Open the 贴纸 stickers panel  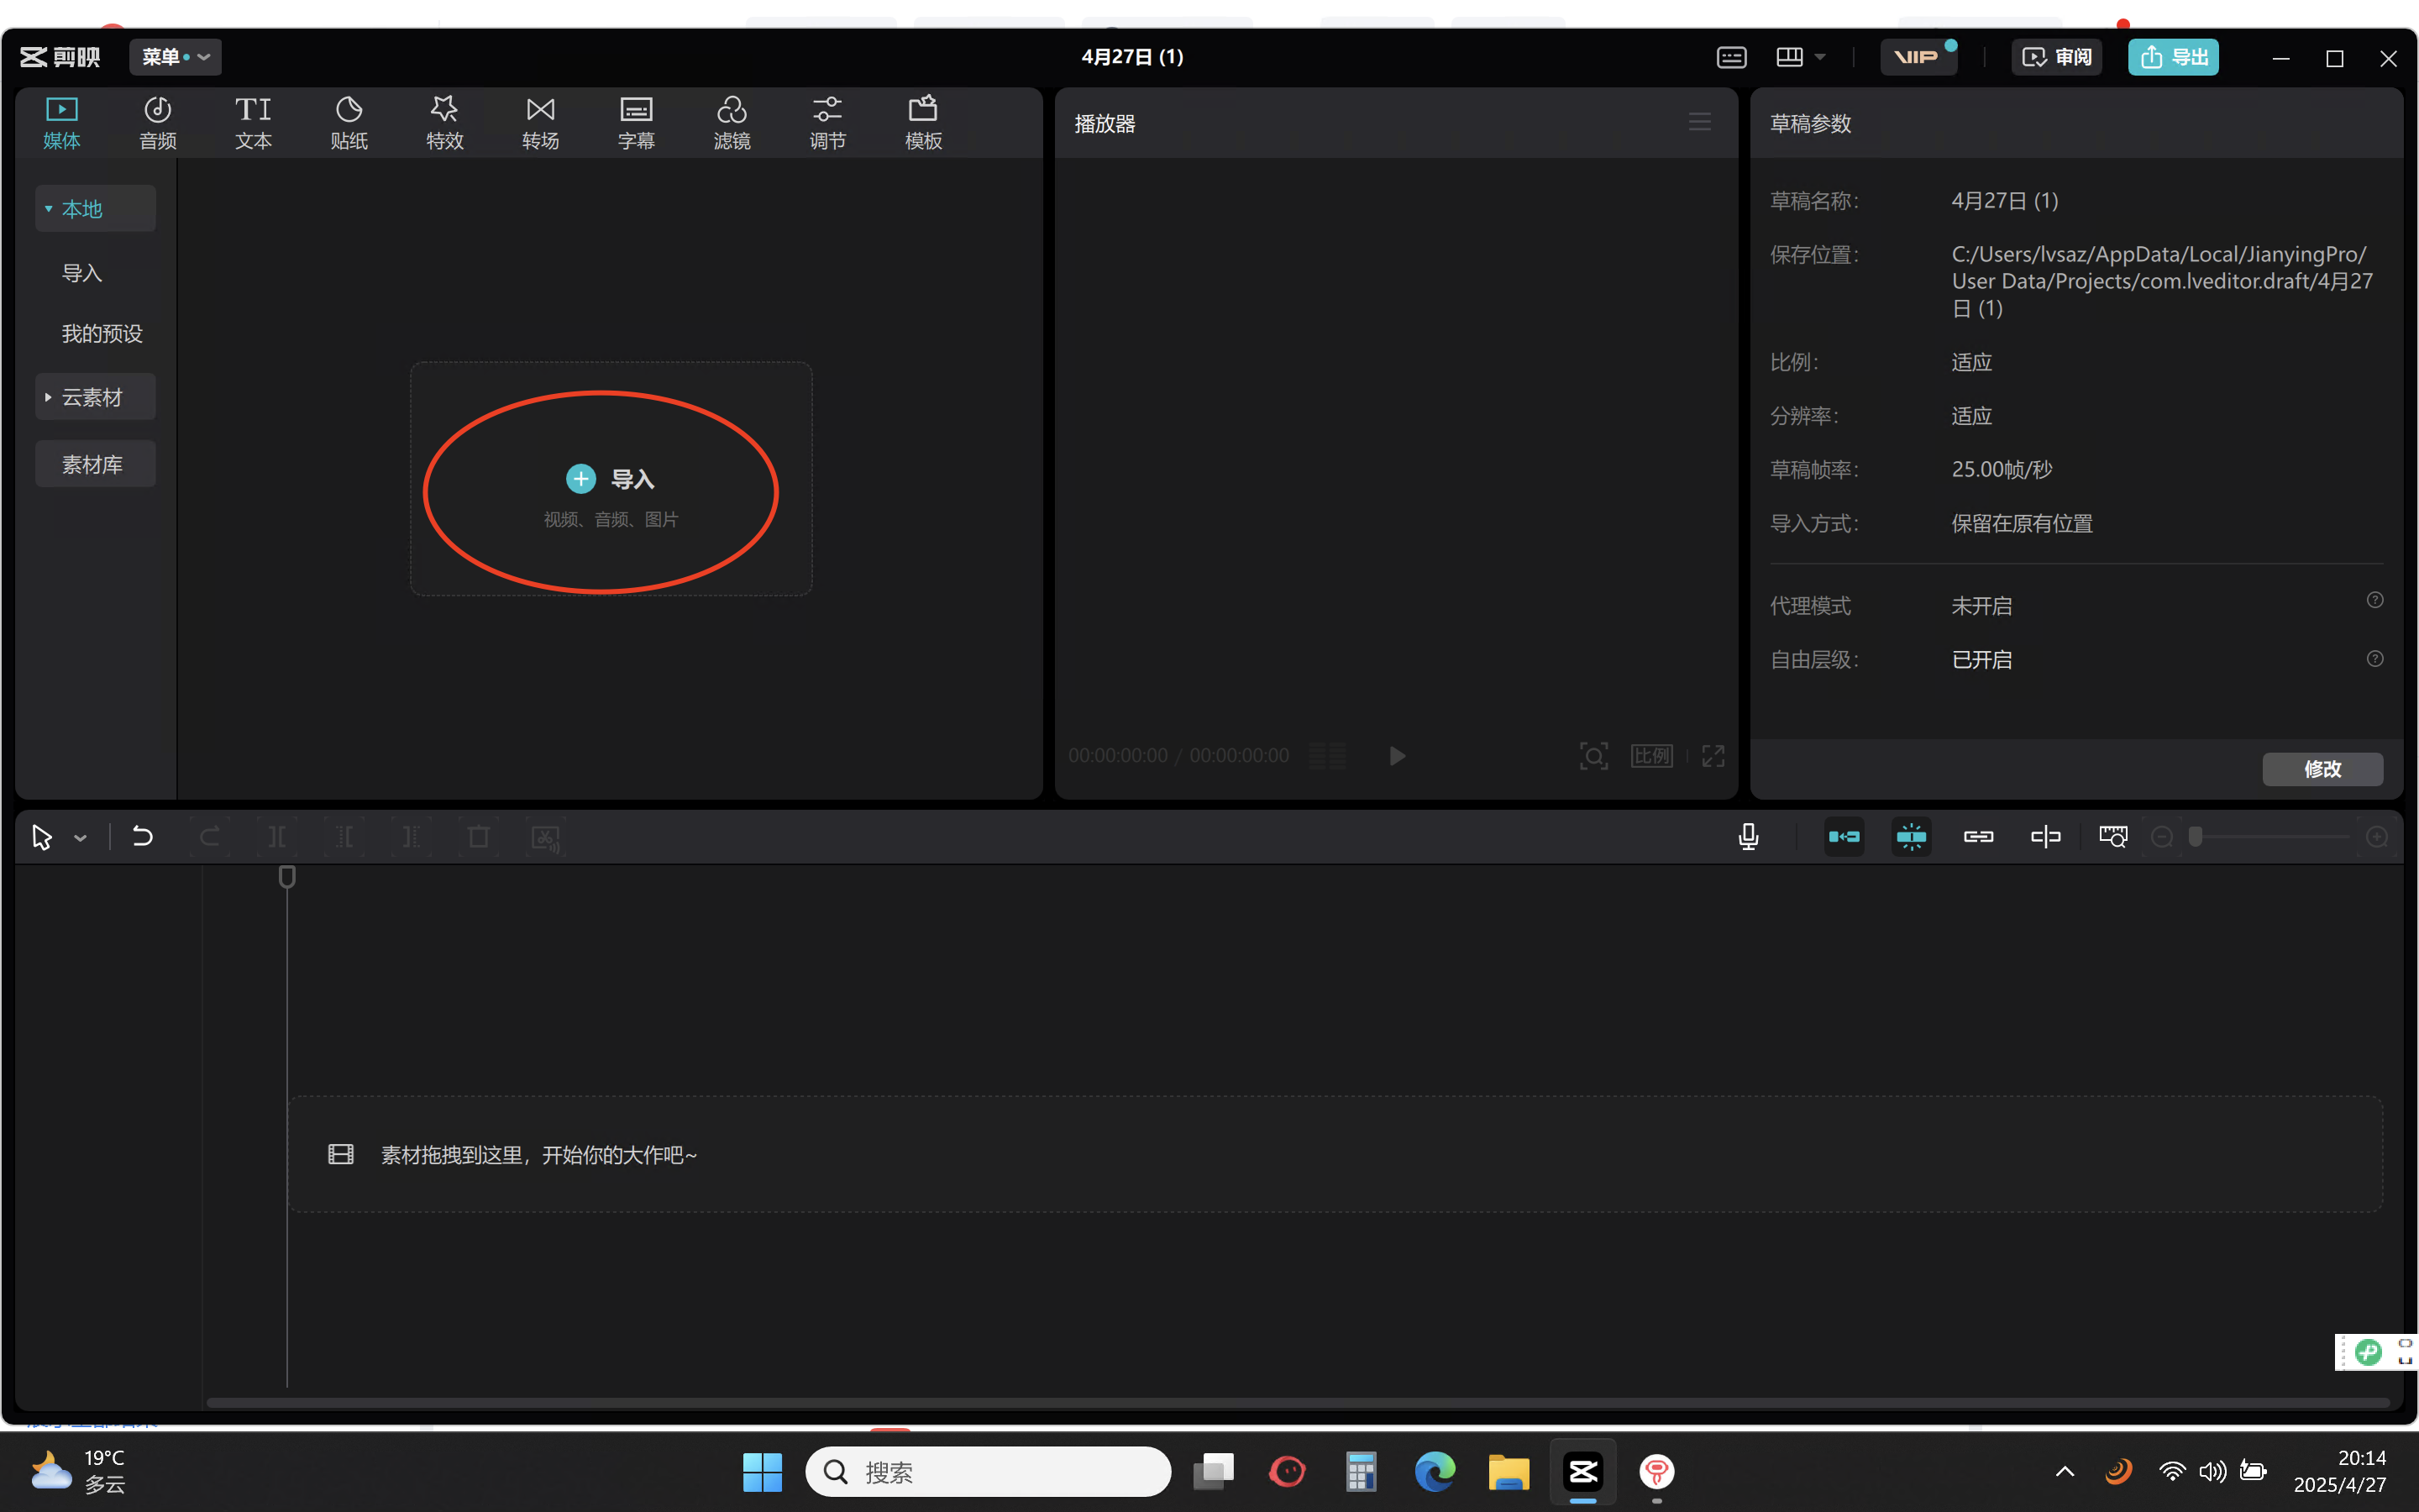(x=349, y=122)
